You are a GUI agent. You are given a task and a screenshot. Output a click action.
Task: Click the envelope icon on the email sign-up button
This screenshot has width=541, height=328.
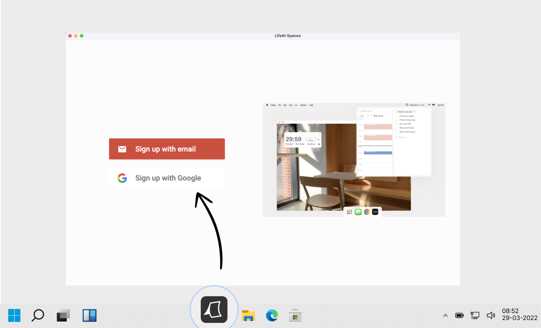pyautogui.click(x=122, y=149)
